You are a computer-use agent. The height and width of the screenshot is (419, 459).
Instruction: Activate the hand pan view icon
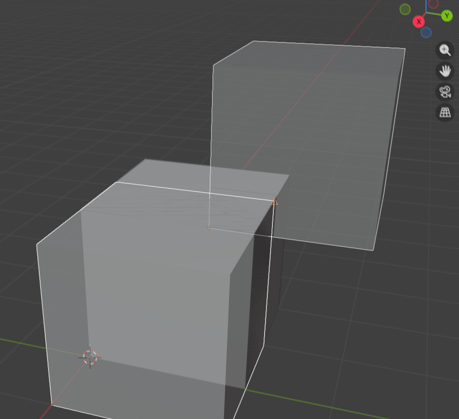(445, 71)
